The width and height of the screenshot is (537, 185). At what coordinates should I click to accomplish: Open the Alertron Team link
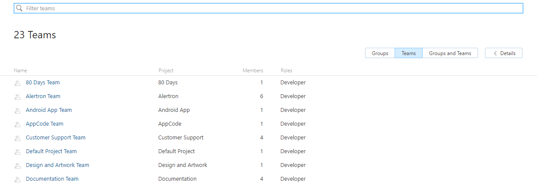(43, 96)
